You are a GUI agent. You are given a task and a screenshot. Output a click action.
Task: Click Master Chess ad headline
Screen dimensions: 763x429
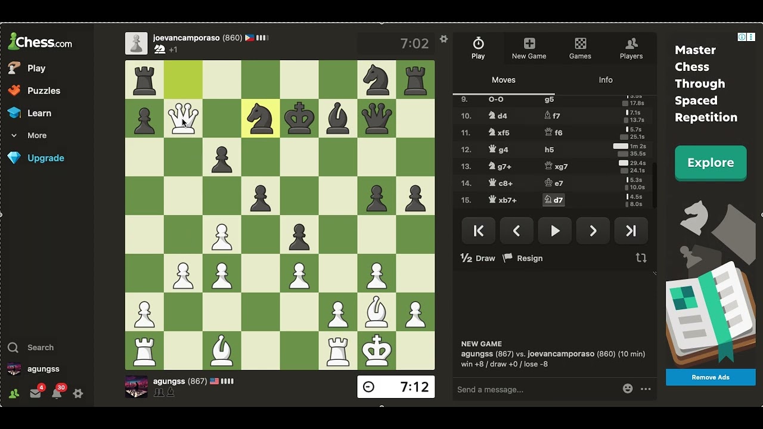[x=706, y=83]
